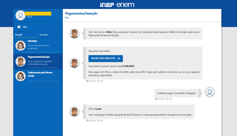Screen dimensions: 237x136
Task: Click the 'Sua inscrição ainda não foi confirmada' text
Action: (x=38, y=47)
